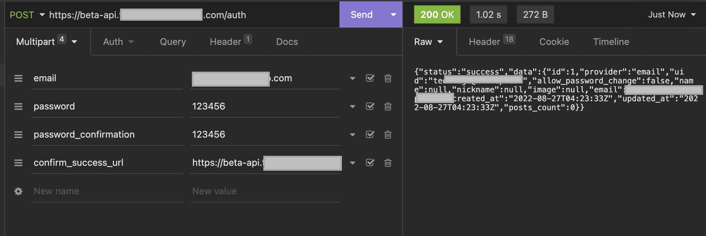Click the New value input field

click(x=265, y=191)
